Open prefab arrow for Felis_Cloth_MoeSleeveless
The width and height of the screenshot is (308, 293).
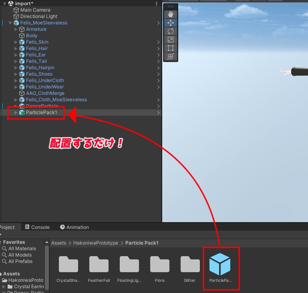pyautogui.click(x=158, y=100)
